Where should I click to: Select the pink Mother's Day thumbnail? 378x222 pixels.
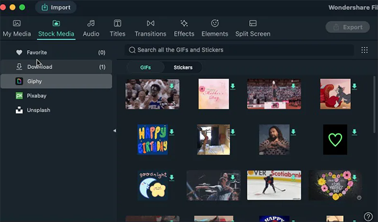(x=214, y=94)
